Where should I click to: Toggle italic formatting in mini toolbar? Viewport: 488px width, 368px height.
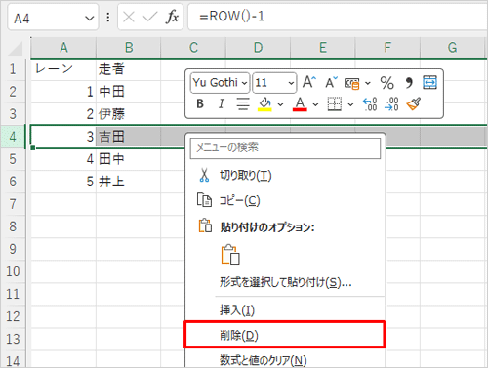click(x=222, y=104)
